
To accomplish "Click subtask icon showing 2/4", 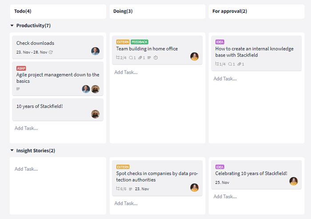I will pos(118,58).
